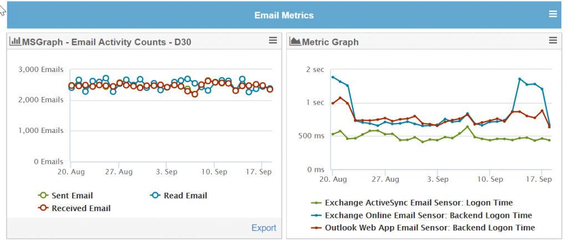Open the MSGraph Email Activity Counts panel menu
The height and width of the screenshot is (241, 568).
[x=273, y=40]
